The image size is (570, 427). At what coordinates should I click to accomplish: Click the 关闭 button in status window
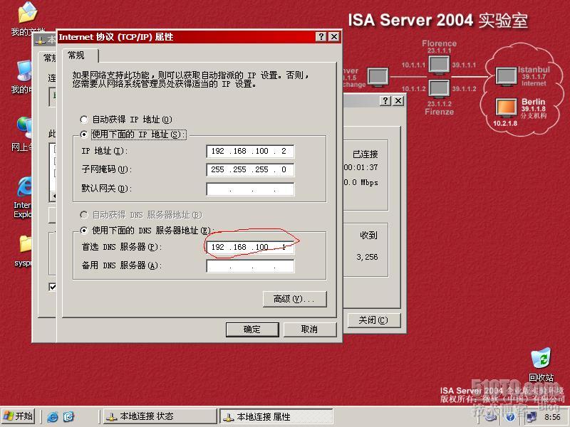click(x=373, y=320)
